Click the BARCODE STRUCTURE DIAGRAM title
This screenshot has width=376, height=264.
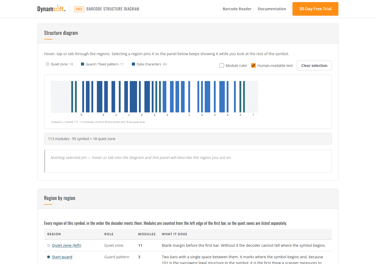(x=113, y=9)
